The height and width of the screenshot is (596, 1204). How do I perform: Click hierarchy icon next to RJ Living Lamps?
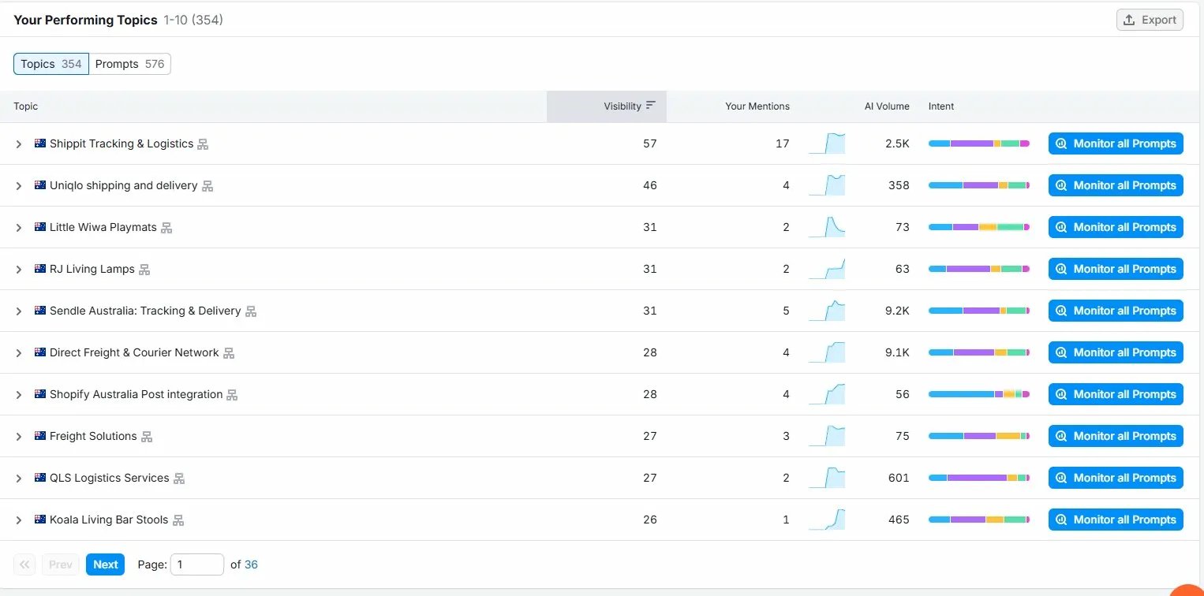(x=144, y=270)
